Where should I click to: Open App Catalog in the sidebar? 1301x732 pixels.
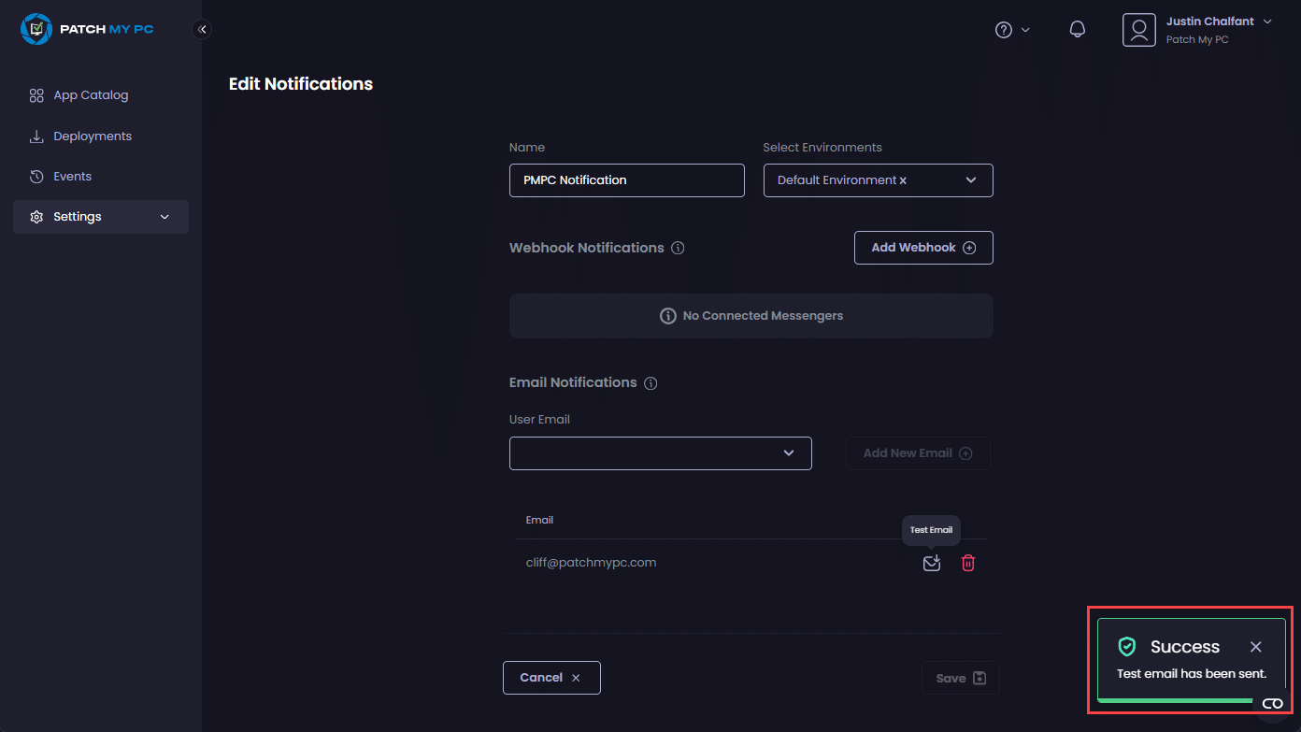(x=91, y=95)
